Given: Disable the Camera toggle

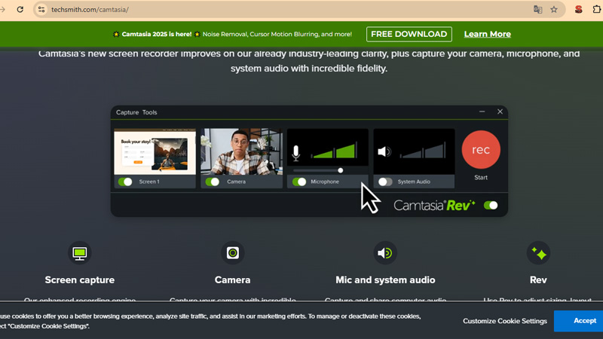Looking at the screenshot, I should pyautogui.click(x=213, y=182).
